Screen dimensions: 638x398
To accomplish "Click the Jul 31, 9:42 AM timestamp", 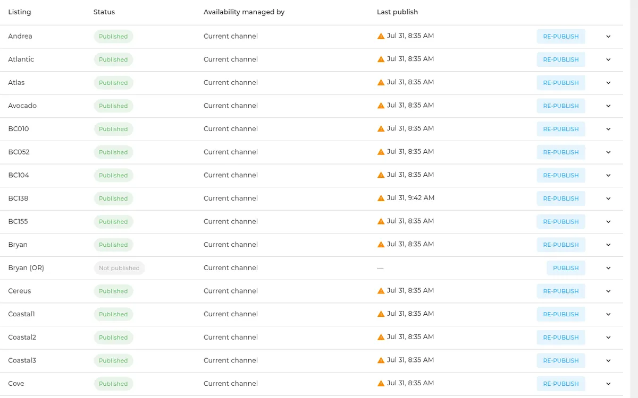I will 410,198.
